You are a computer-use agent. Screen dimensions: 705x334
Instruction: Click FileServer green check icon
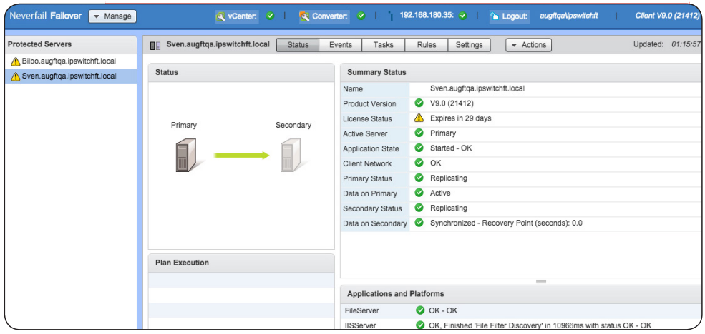[420, 310]
